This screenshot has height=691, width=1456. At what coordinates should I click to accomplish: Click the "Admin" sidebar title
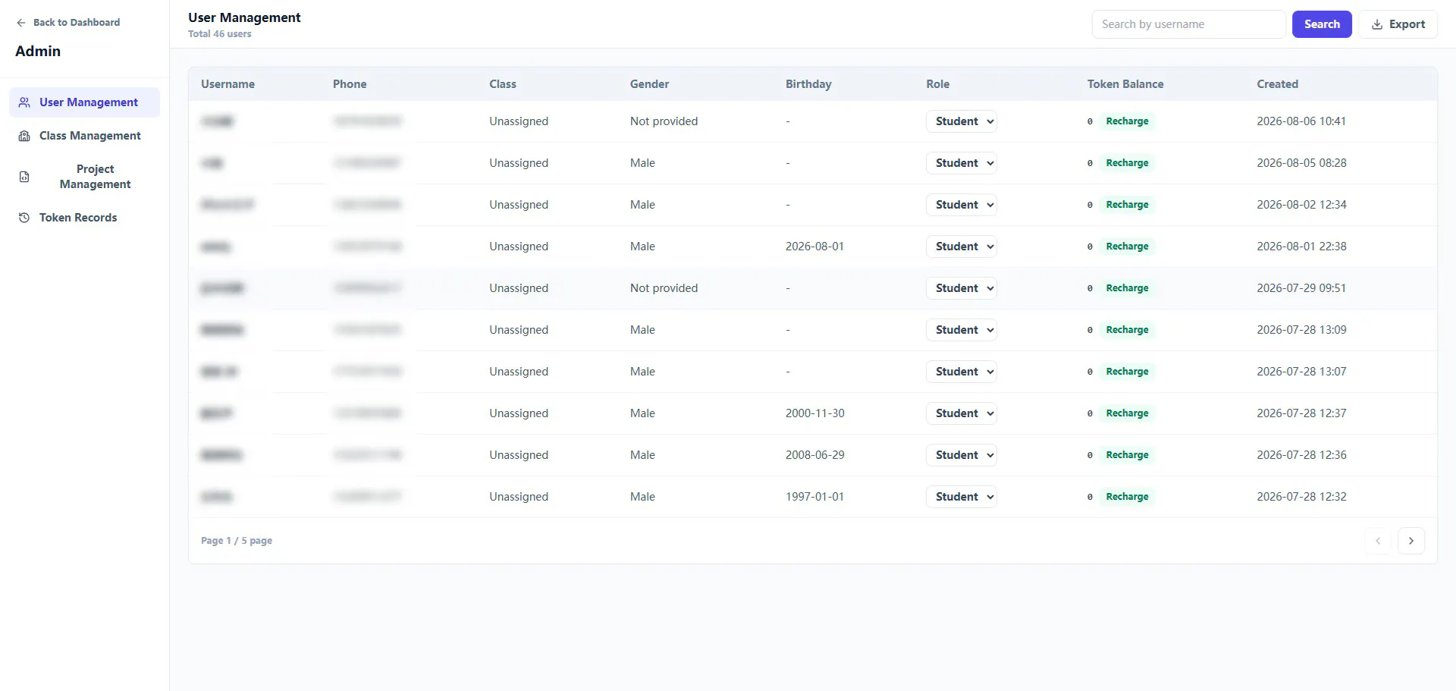click(x=38, y=51)
